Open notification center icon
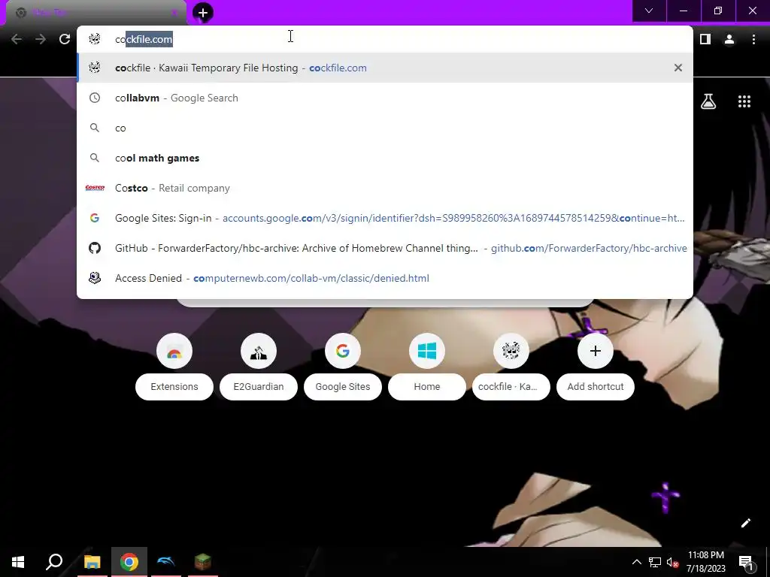The height and width of the screenshot is (577, 770). (x=745, y=562)
